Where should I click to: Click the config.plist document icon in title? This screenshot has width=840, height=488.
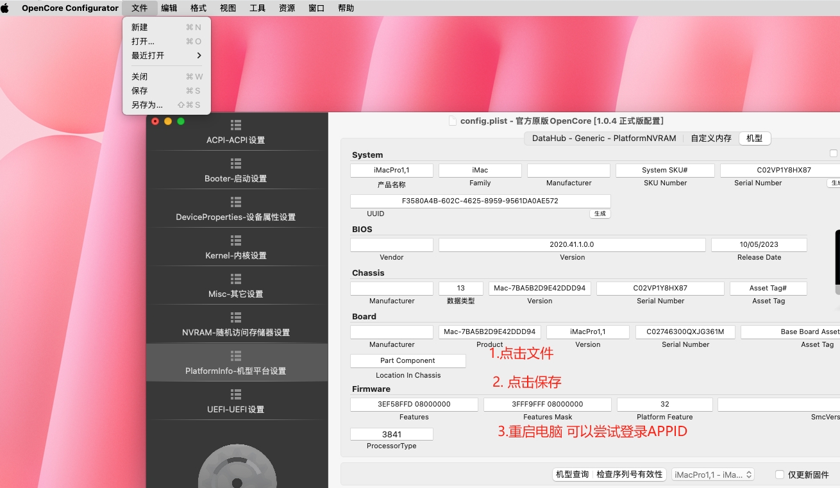(452, 121)
